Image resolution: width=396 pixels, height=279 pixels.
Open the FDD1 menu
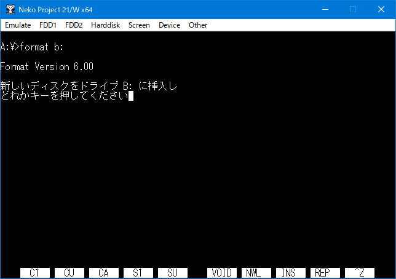48,25
